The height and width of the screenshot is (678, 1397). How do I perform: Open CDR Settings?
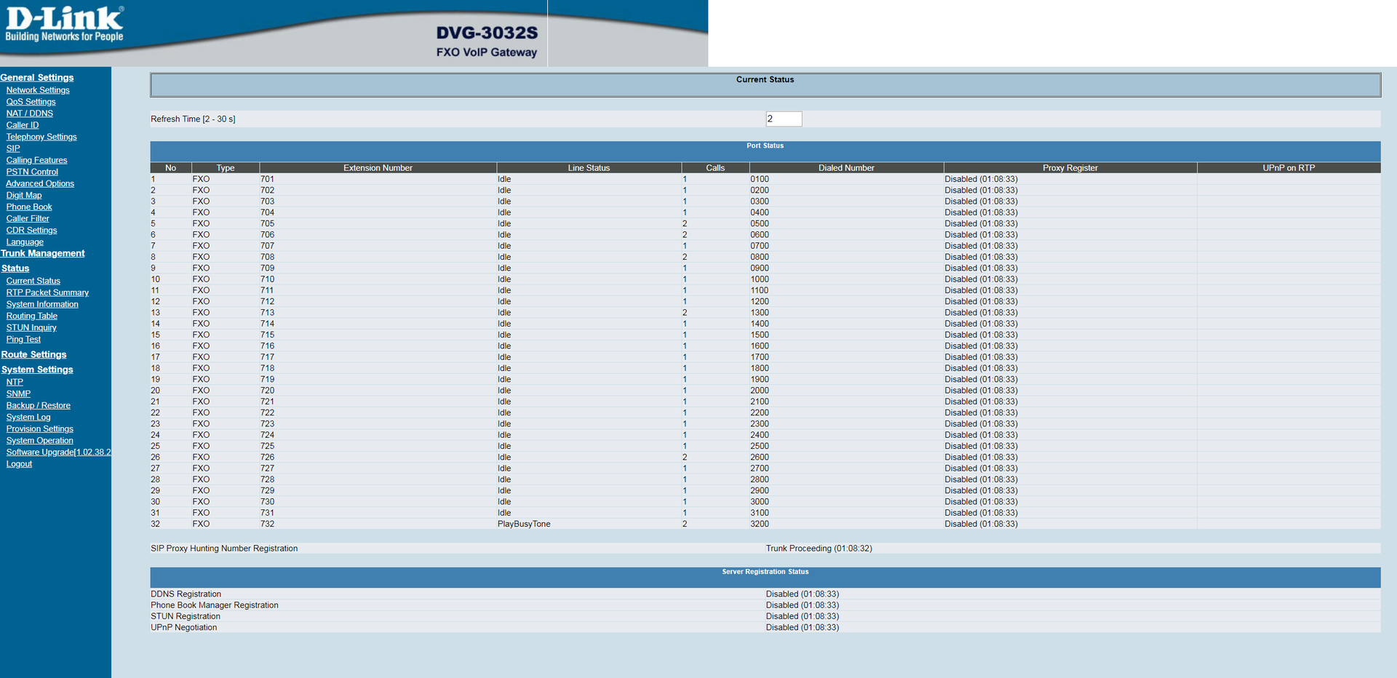click(x=31, y=230)
